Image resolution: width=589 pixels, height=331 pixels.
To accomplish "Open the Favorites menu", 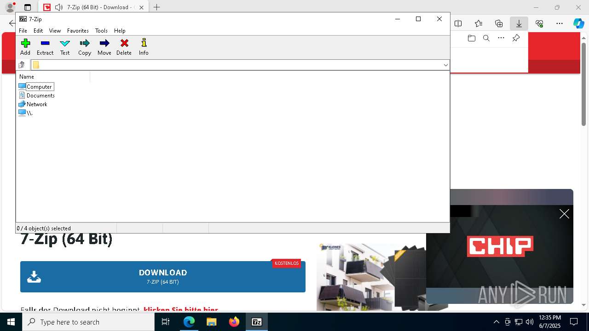I will coord(78,31).
